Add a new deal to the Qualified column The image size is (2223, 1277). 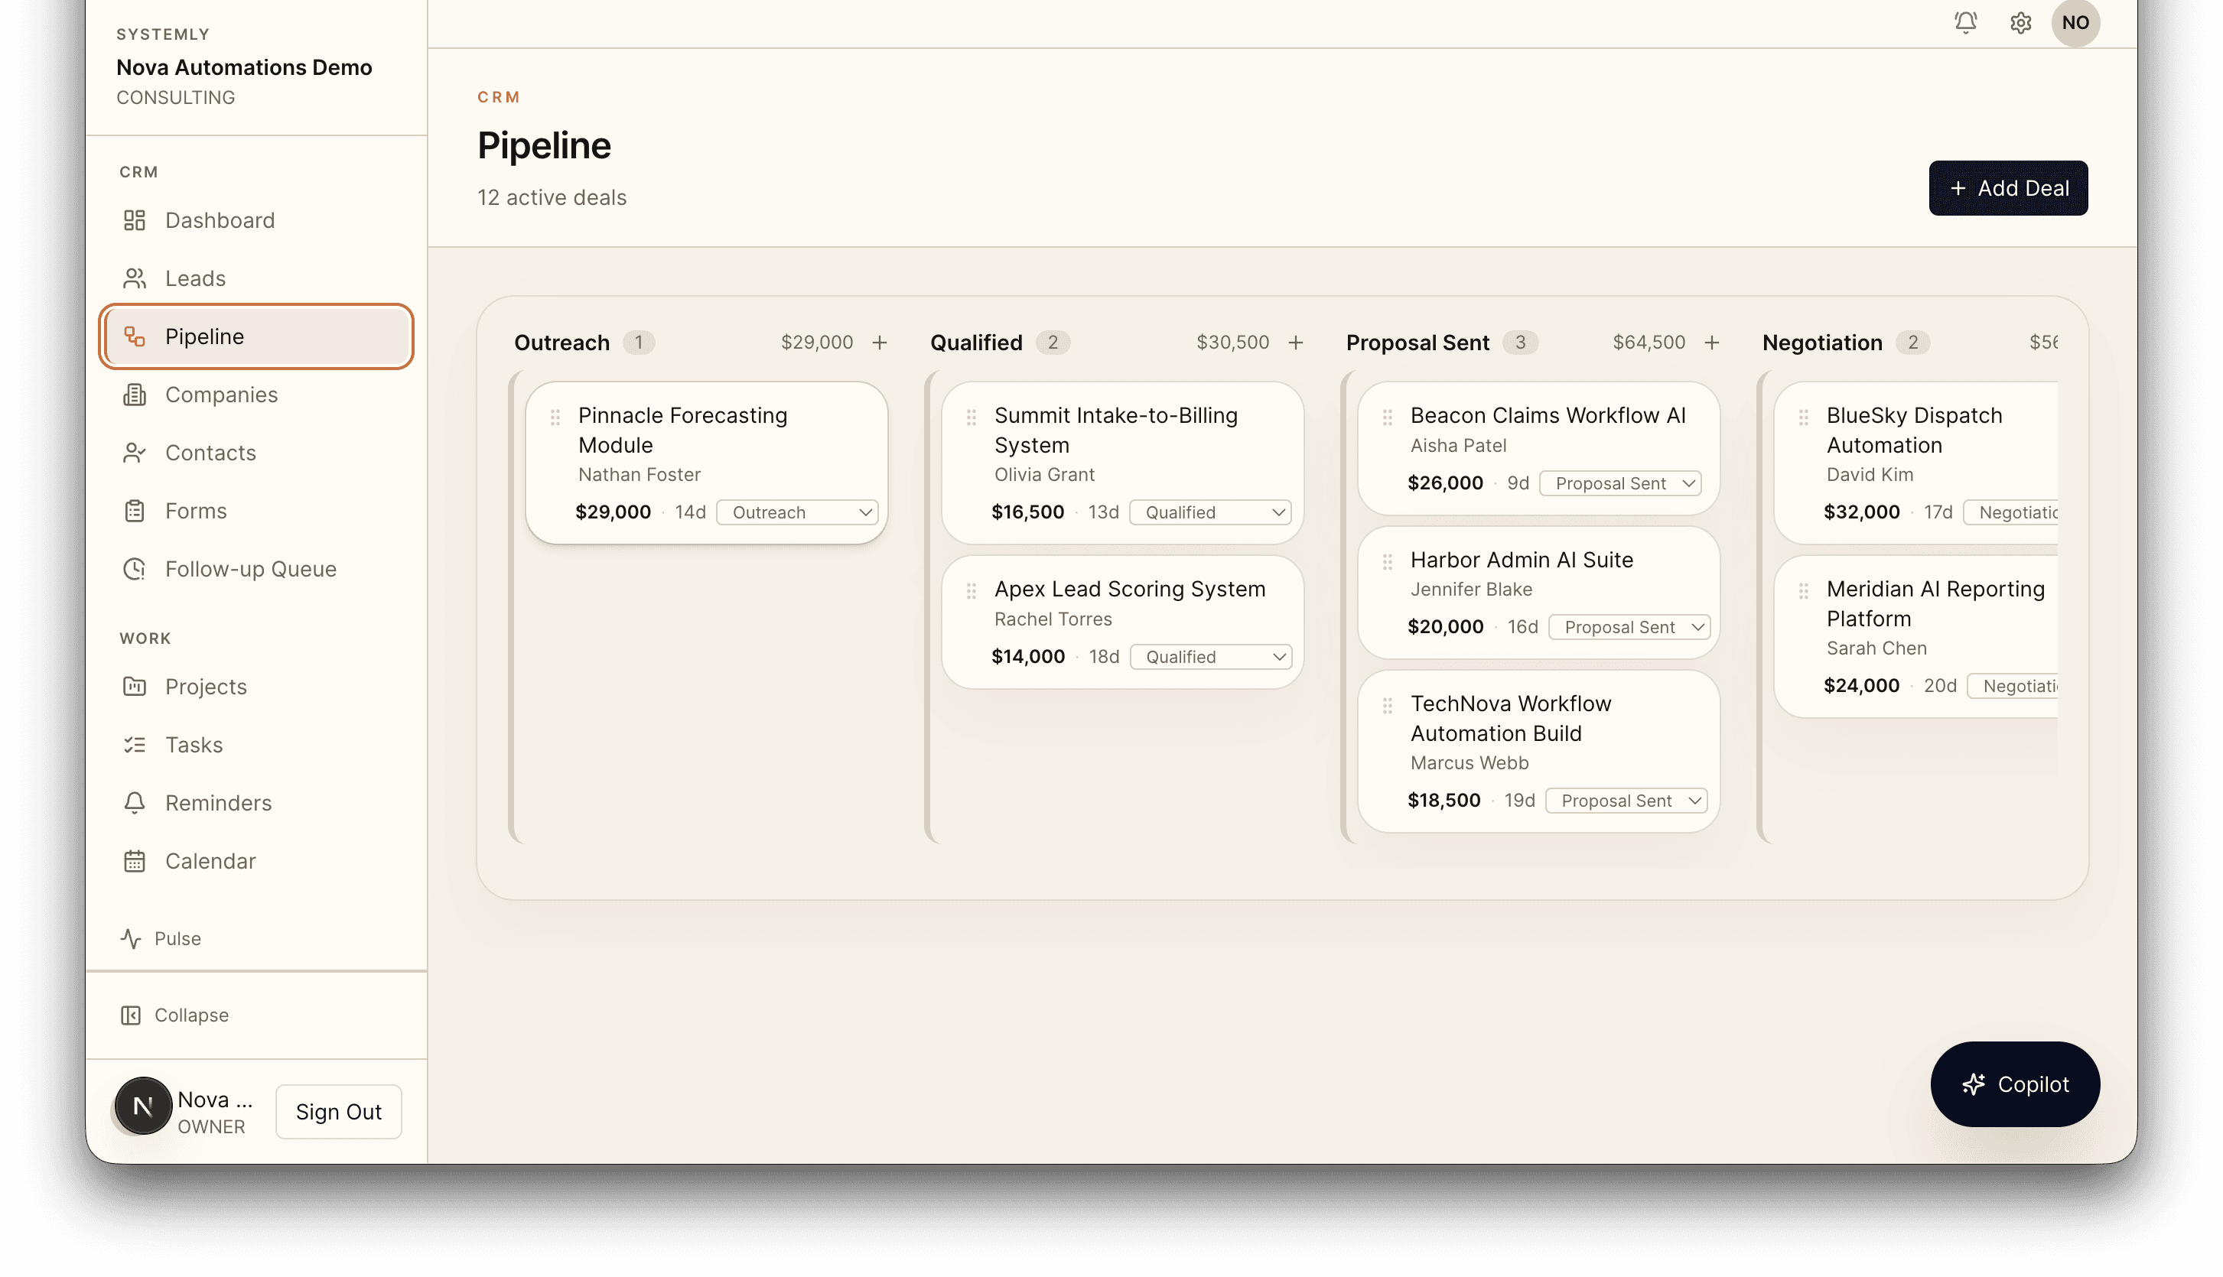point(1296,343)
